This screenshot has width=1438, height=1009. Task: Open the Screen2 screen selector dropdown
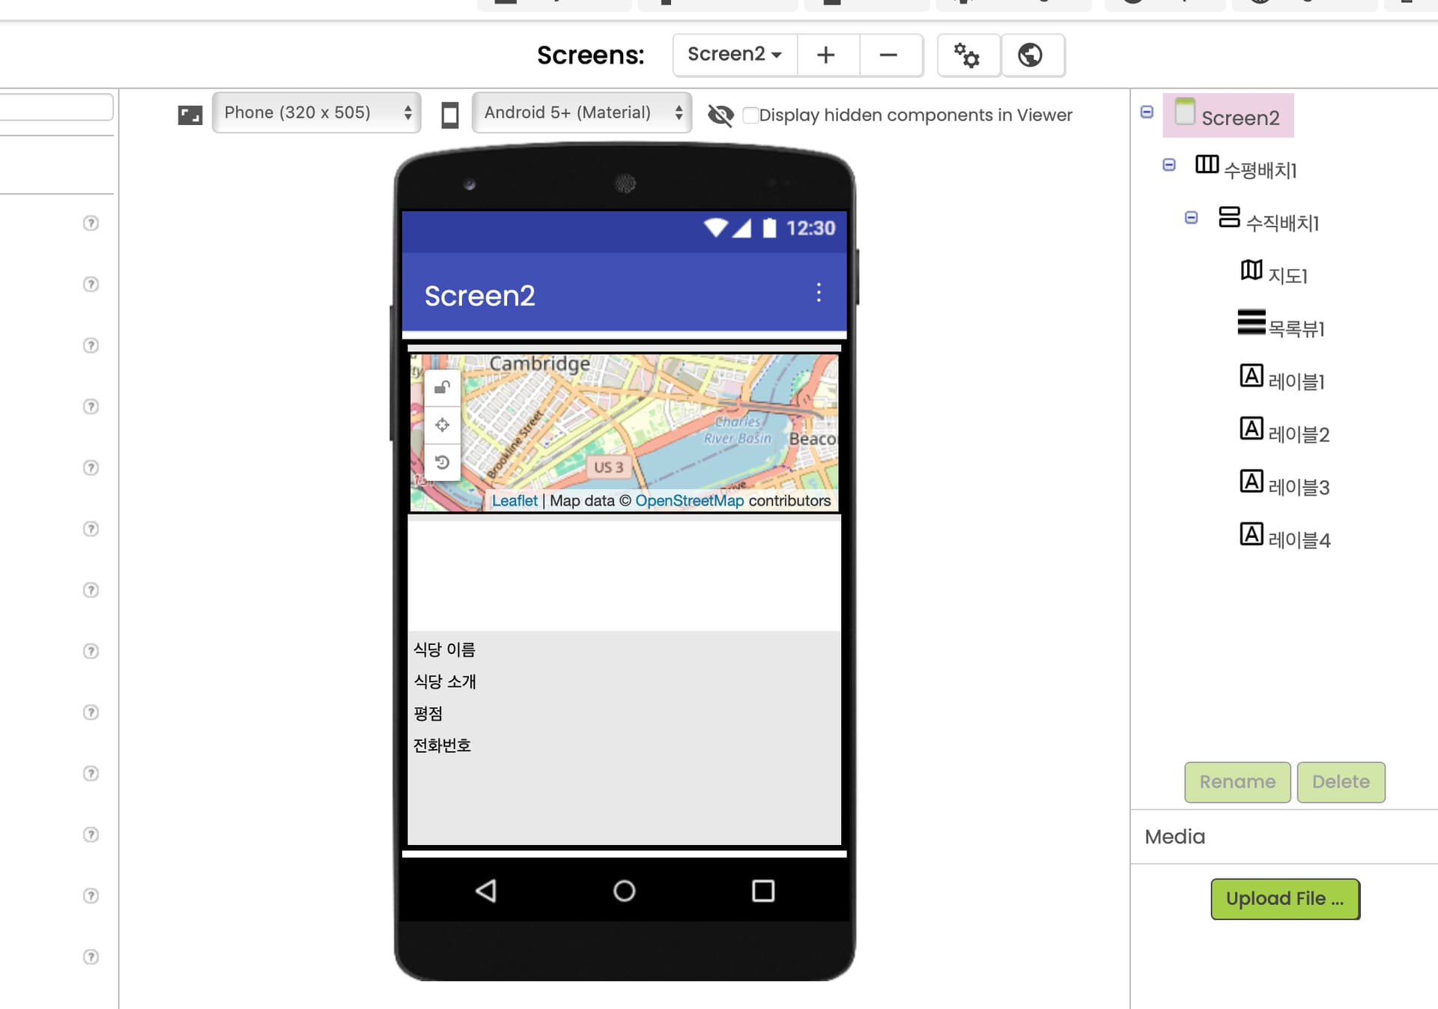[735, 55]
